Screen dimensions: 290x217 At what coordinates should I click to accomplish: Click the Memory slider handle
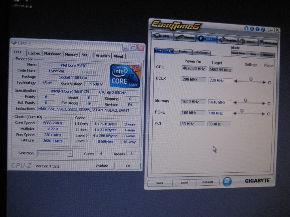(x=246, y=100)
